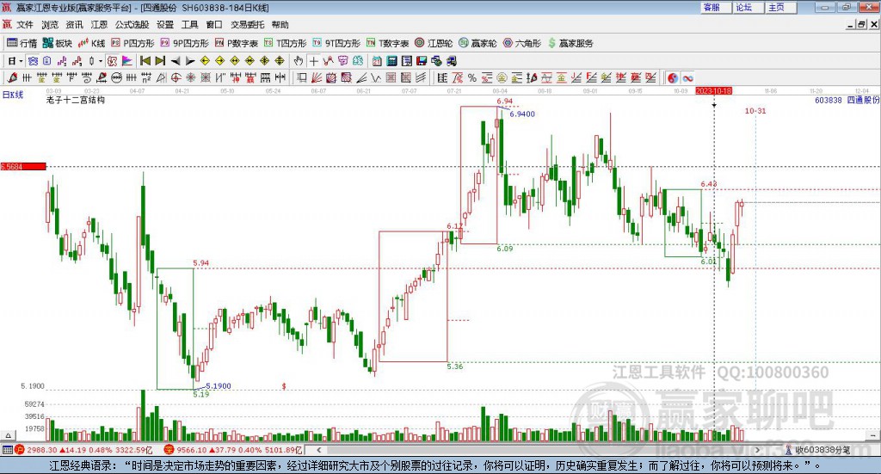Click the 收603838分笔 status entry
The width and height of the screenshot is (881, 474).
point(822,450)
